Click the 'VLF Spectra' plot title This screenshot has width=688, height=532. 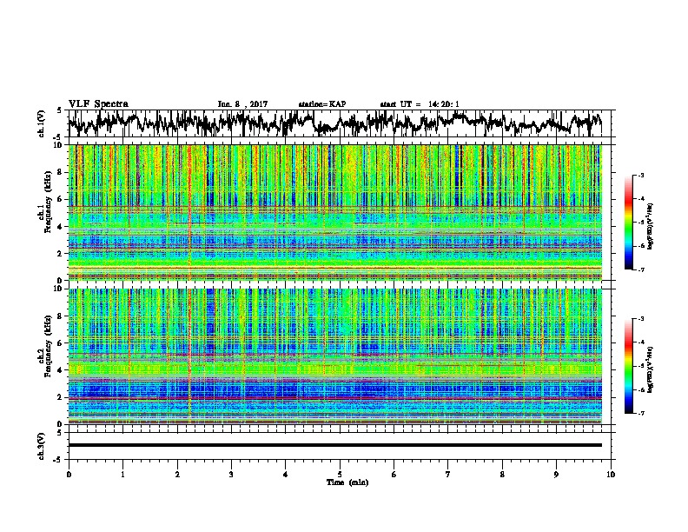click(98, 104)
